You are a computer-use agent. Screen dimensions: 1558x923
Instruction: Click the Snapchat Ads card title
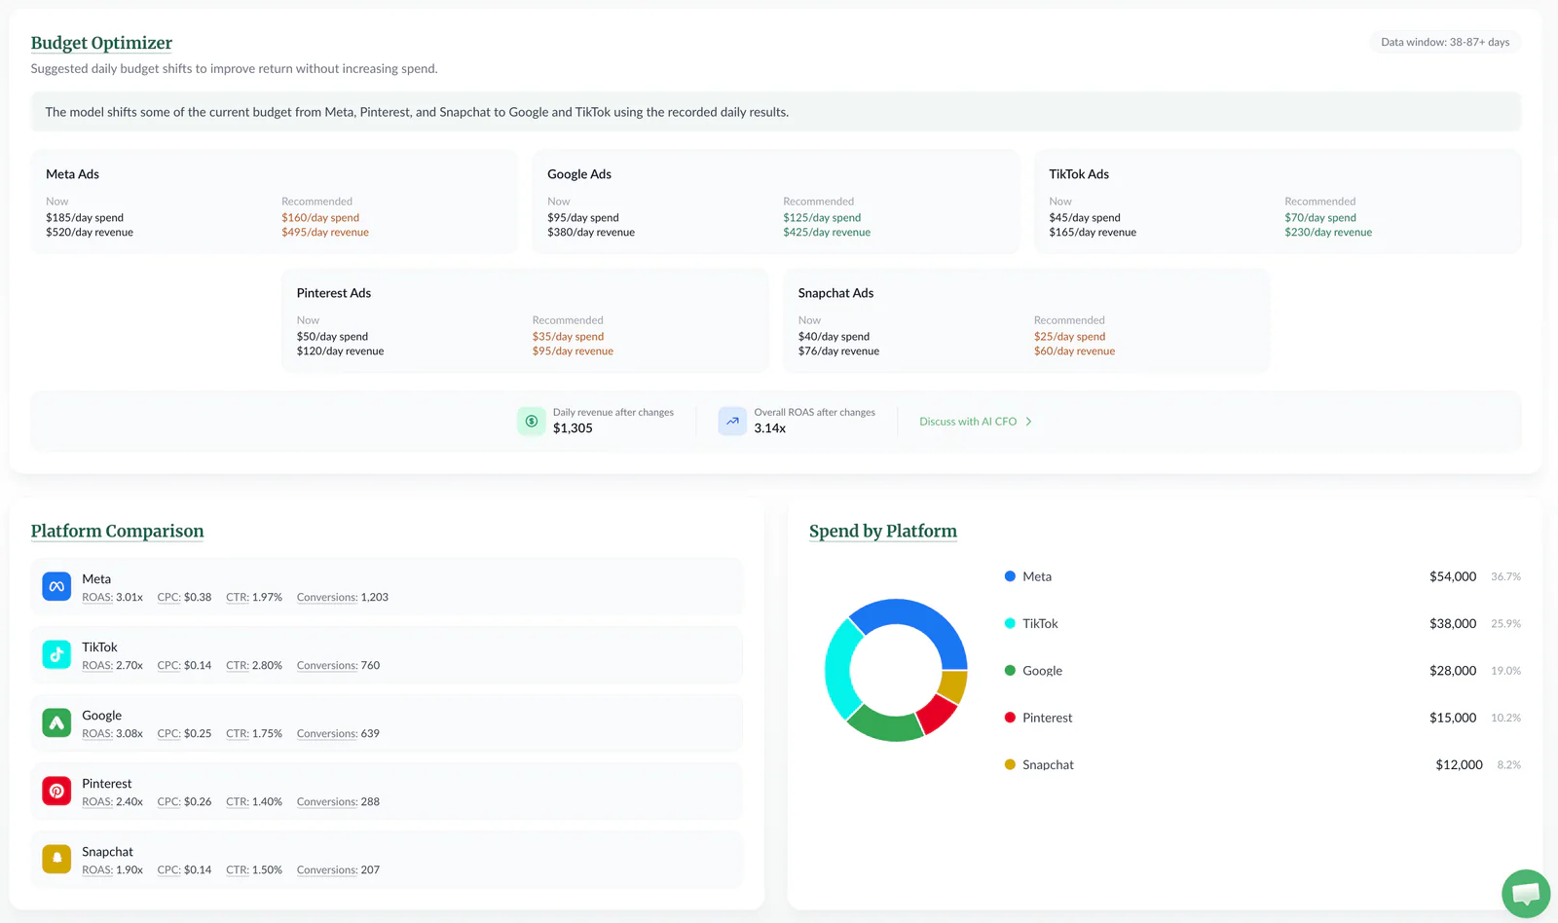[835, 293]
